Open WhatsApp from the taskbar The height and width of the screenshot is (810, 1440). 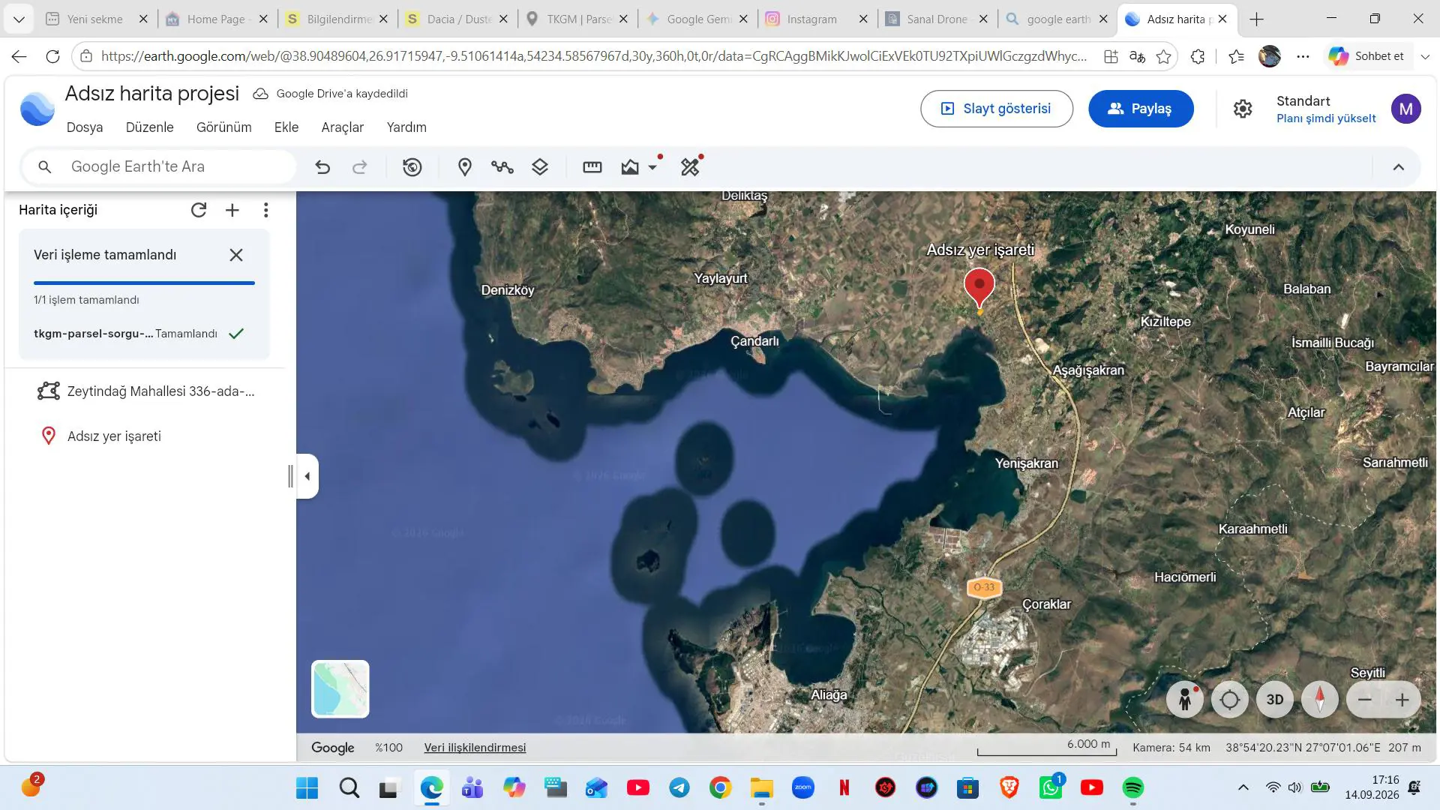1050,787
